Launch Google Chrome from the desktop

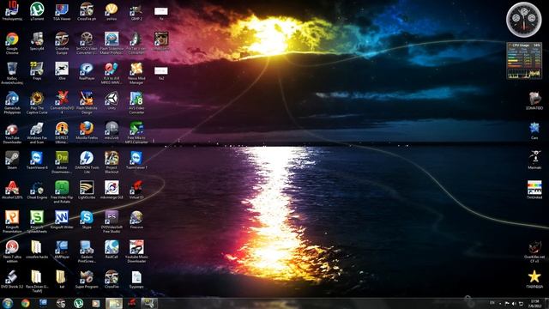click(12, 43)
